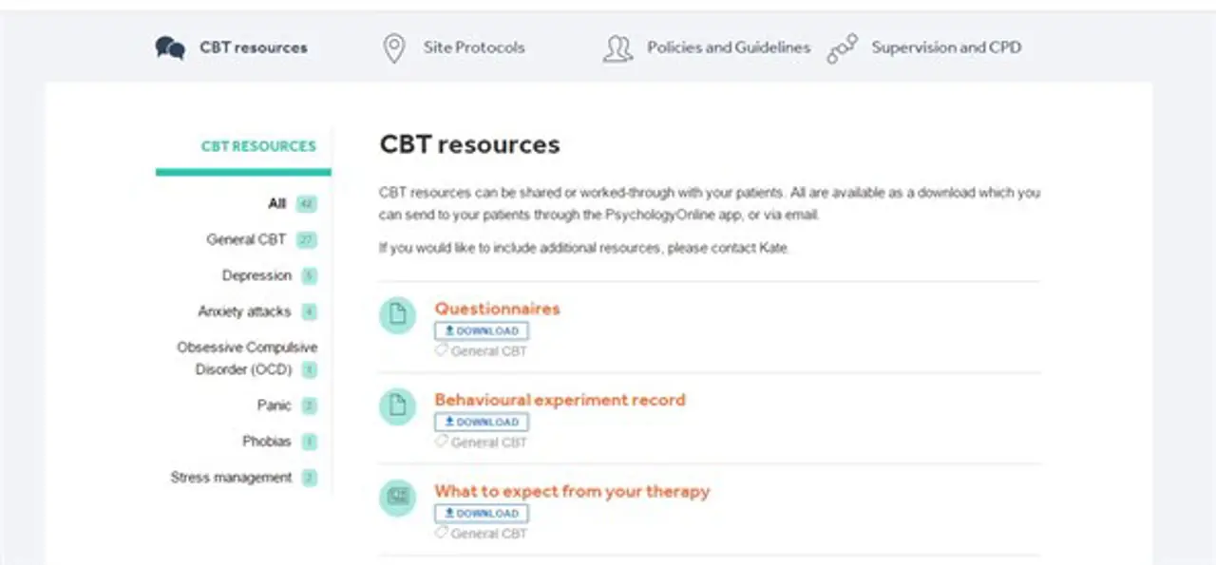Switch to Supervision and CPD tab
The width and height of the screenshot is (1216, 565).
click(946, 47)
